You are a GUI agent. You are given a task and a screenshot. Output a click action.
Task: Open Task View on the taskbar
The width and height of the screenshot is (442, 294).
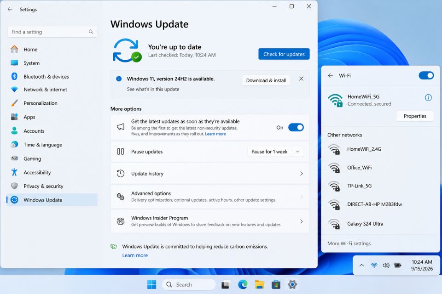click(225, 285)
